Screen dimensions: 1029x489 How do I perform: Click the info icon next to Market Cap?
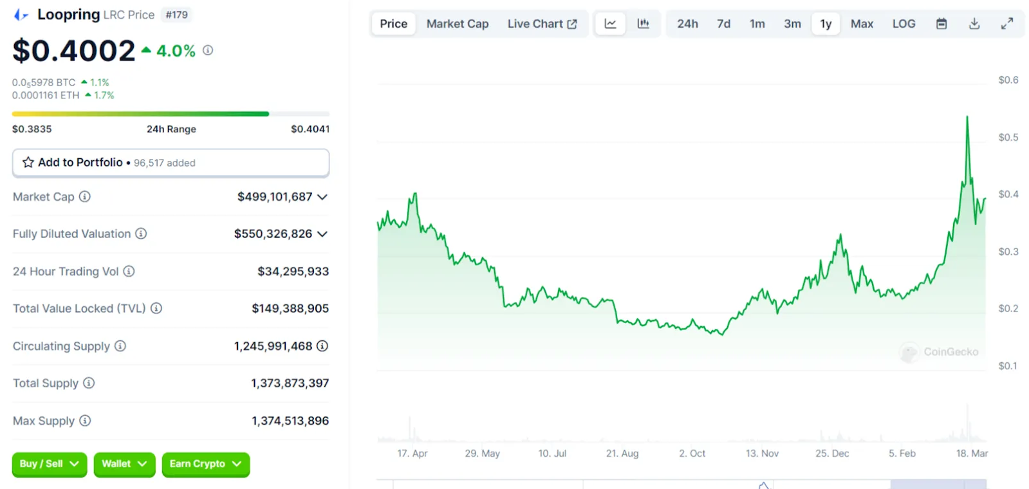[x=86, y=197]
